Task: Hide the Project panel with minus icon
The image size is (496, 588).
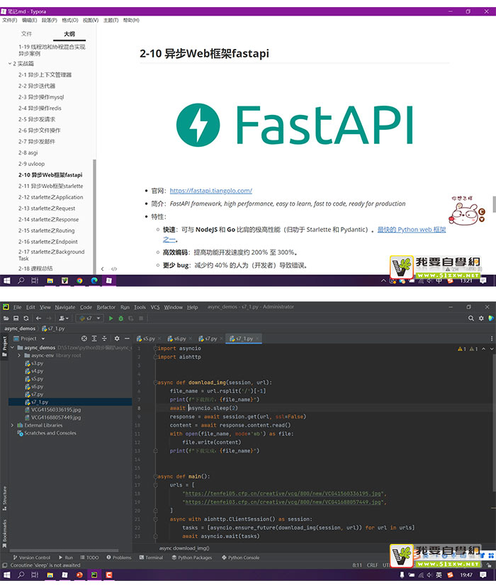Action: [127, 338]
